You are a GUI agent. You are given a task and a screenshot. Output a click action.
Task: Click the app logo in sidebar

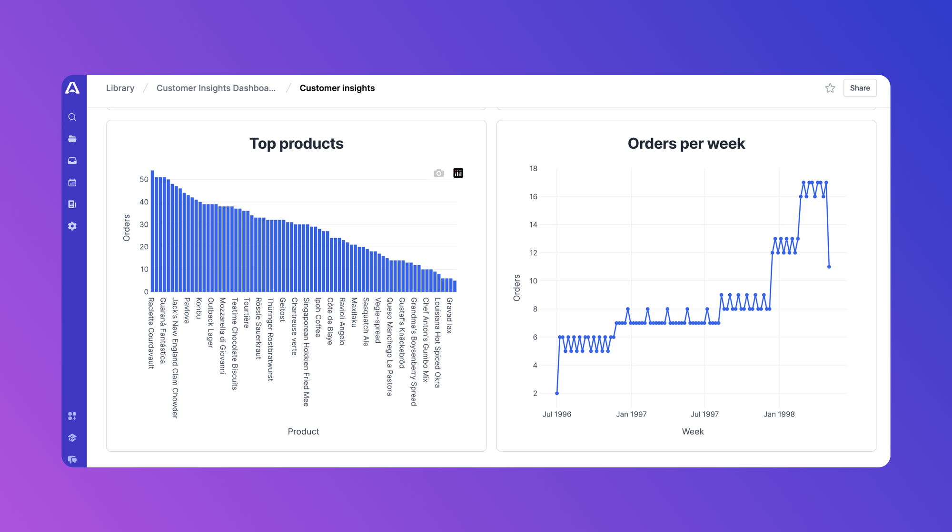point(72,88)
